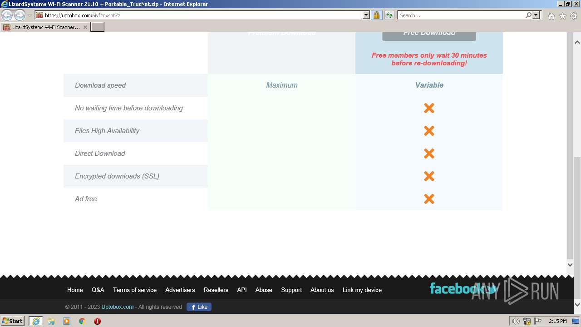
Task: Click the X mark in Ad free row
Action: 429,199
